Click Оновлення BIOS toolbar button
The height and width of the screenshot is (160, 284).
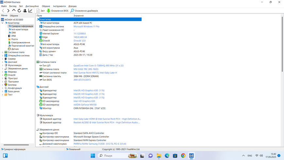tap(58, 11)
